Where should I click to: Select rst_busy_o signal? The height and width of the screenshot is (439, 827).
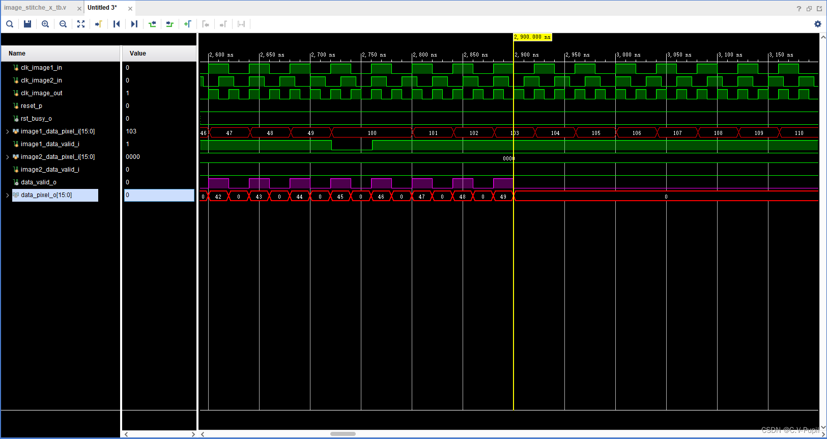[x=36, y=119]
